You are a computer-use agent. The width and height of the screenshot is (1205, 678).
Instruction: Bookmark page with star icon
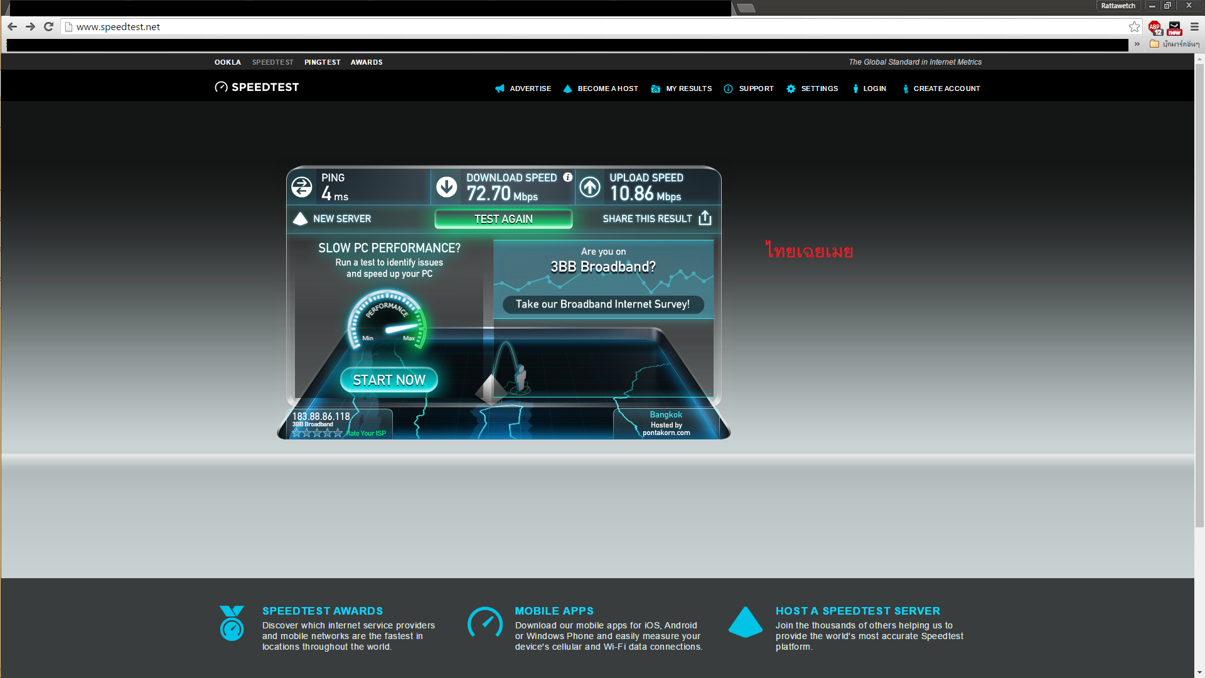tap(1134, 27)
